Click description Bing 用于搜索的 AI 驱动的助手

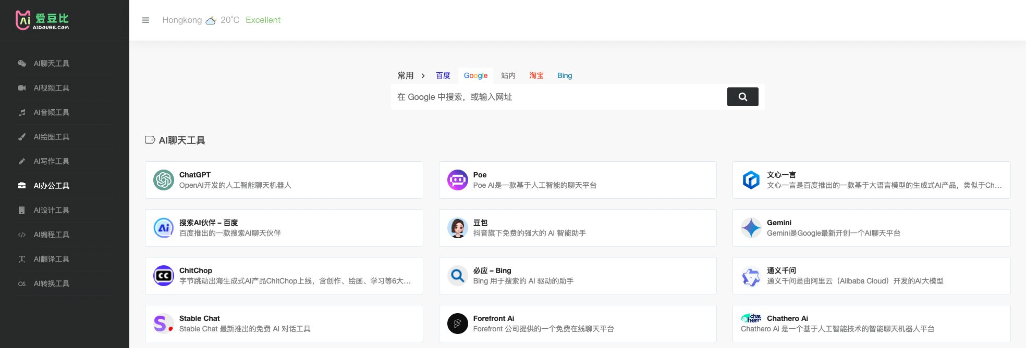tap(523, 281)
